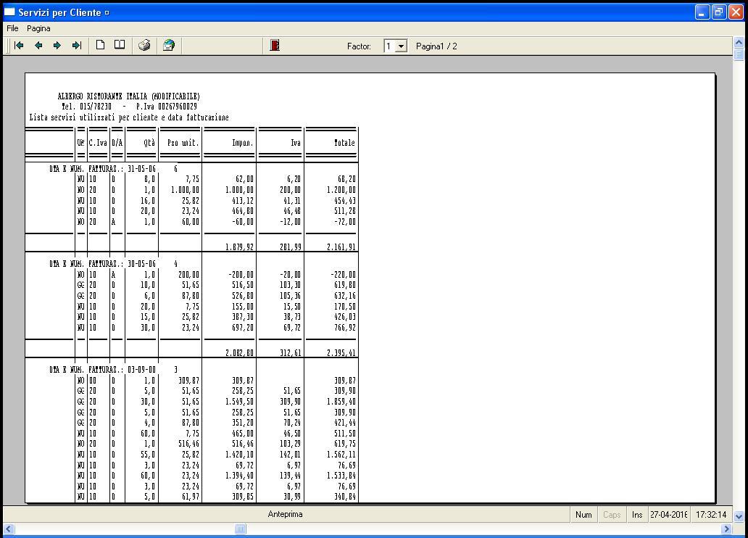Expand the Factor zoom dropdown
This screenshot has height=538, width=748.
pyautogui.click(x=402, y=46)
